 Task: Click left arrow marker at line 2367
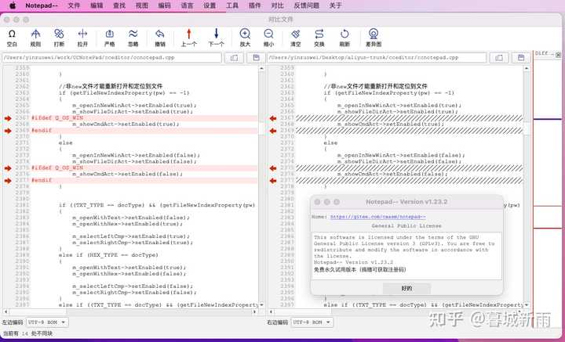(x=8, y=118)
